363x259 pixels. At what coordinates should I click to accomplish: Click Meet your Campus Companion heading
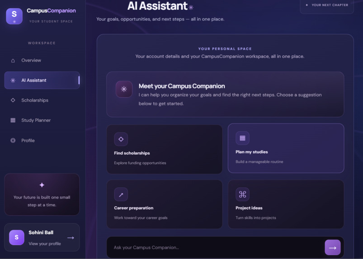(182, 86)
